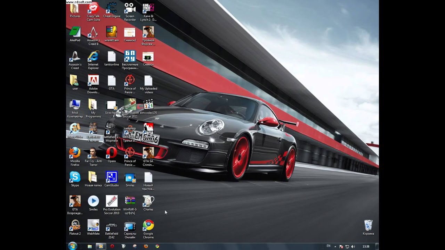The width and height of the screenshot is (445, 250).
Task: Launch the Charles proxy shortcut
Action: click(x=148, y=203)
